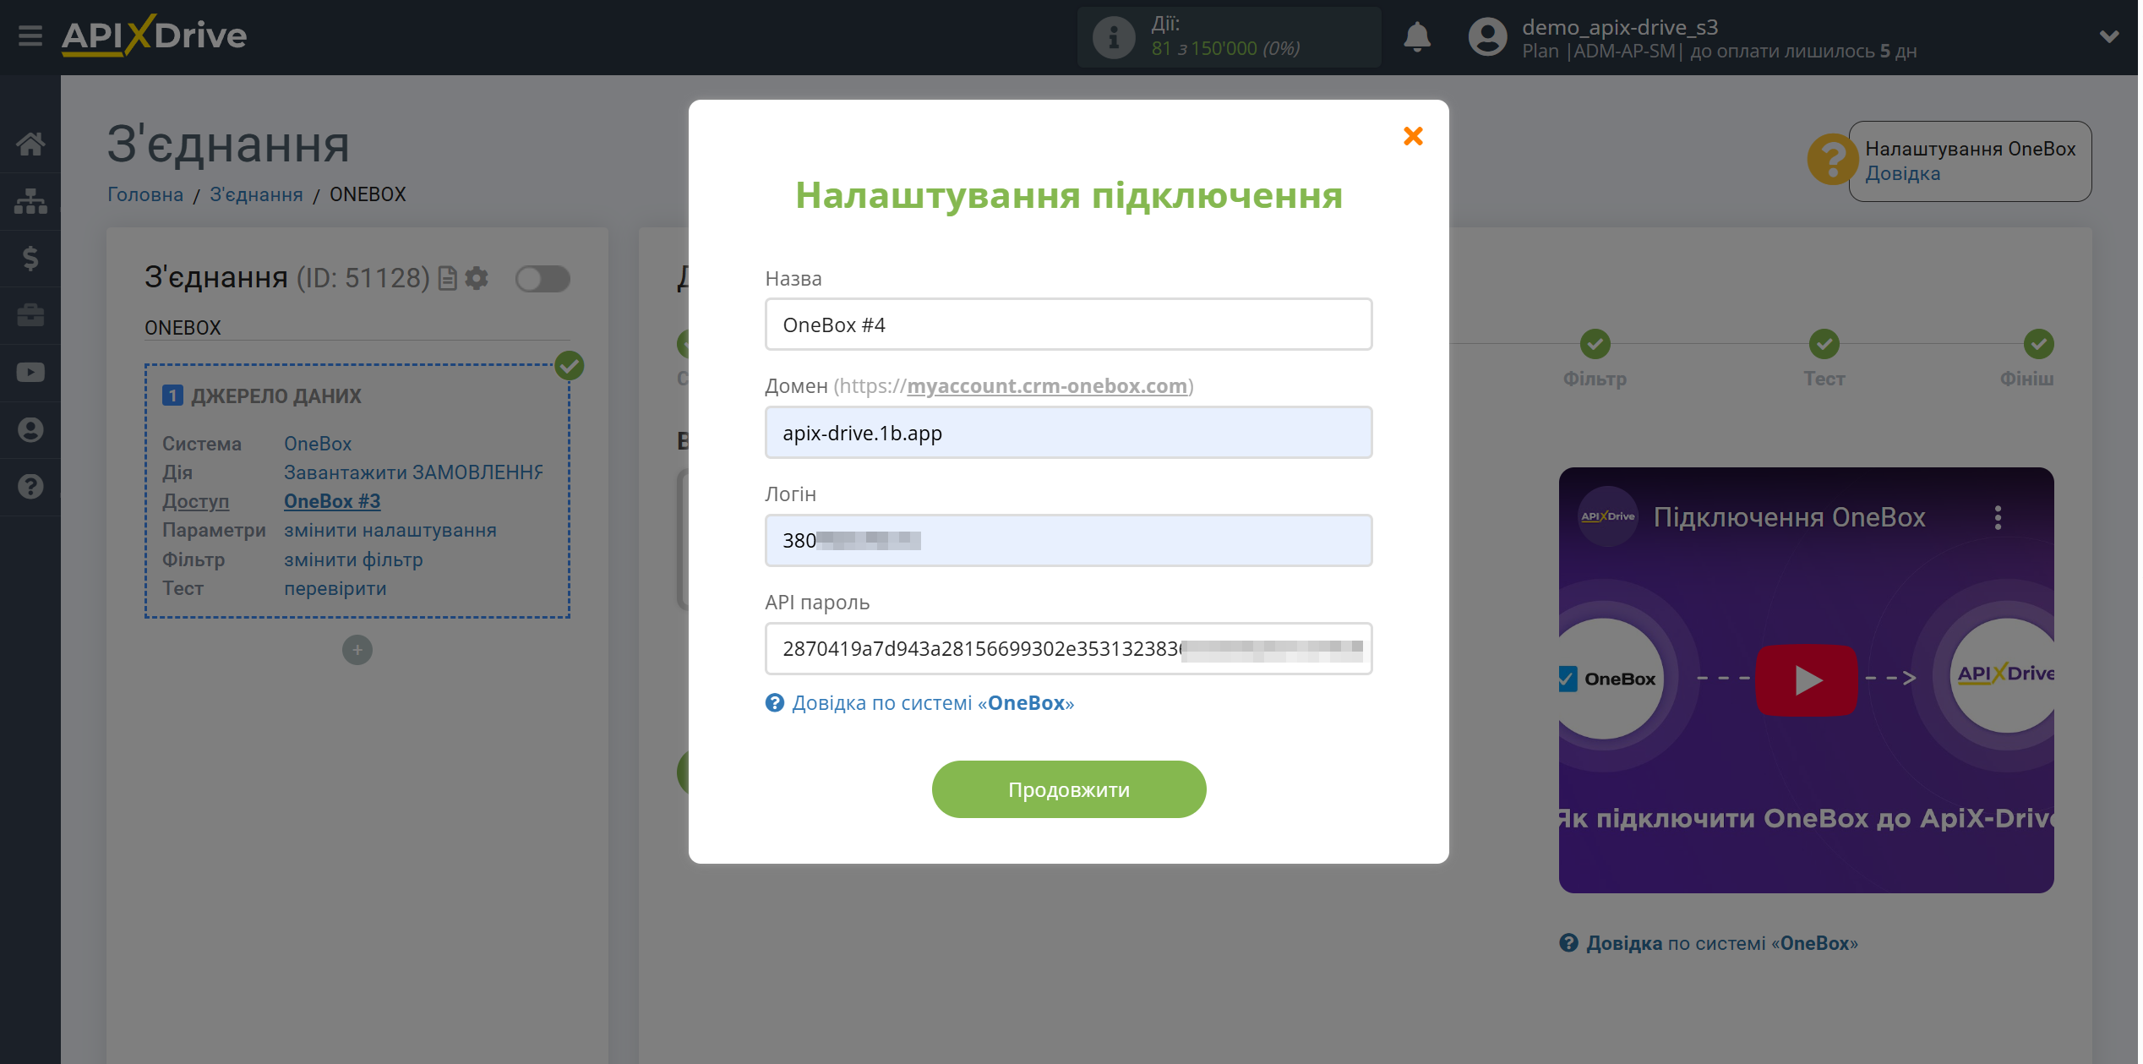Open connections sitemap sidebar icon

pos(30,201)
